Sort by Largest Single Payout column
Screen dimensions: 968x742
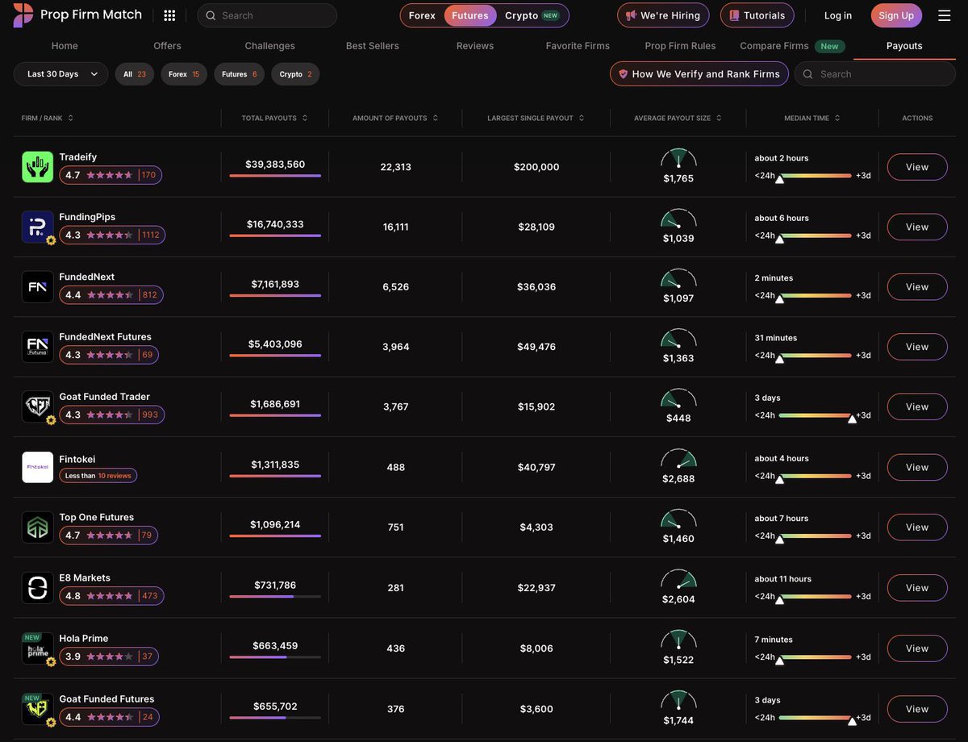(x=536, y=118)
